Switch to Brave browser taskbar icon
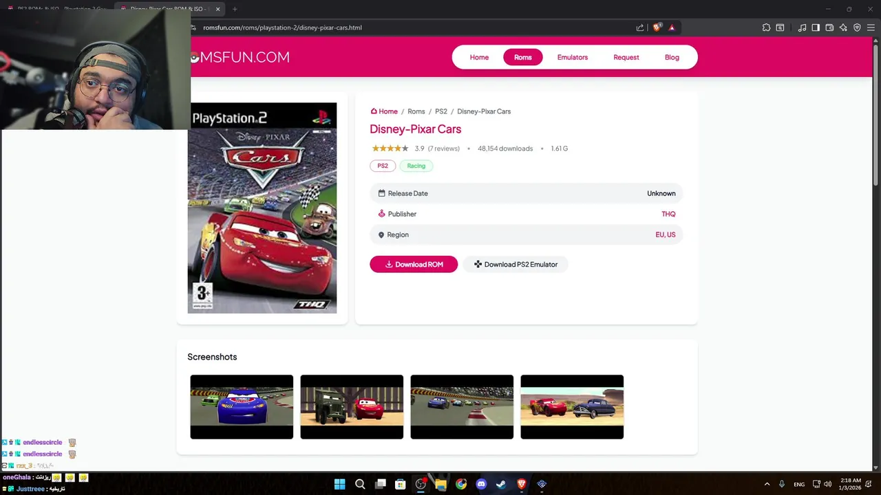Viewport: 881px width, 495px height. (x=522, y=484)
